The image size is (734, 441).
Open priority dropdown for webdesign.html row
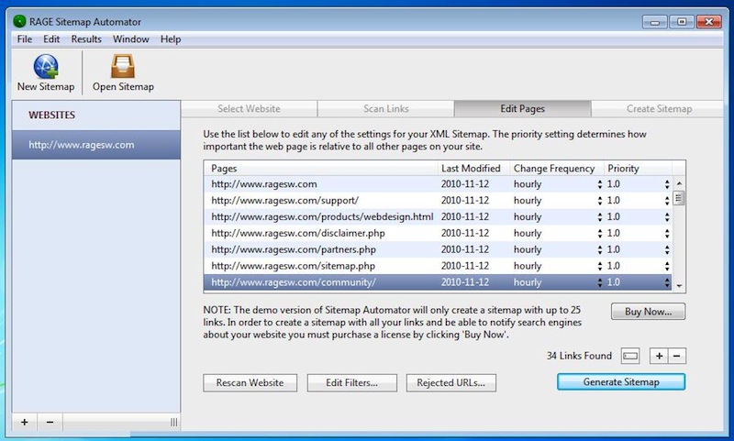[x=667, y=217]
